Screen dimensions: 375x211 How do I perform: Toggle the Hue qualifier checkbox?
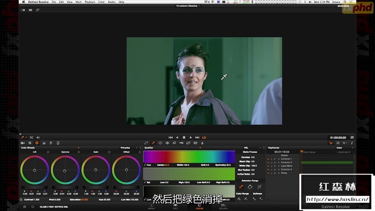[145, 165]
